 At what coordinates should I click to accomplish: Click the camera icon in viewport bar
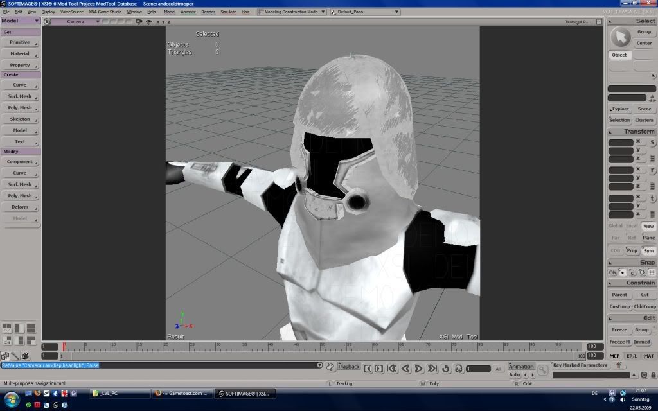tap(139, 21)
